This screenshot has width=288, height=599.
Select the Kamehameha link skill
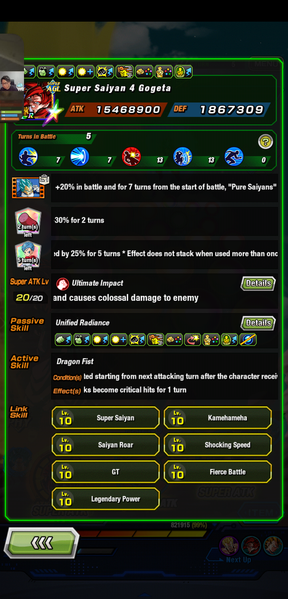coord(218,418)
